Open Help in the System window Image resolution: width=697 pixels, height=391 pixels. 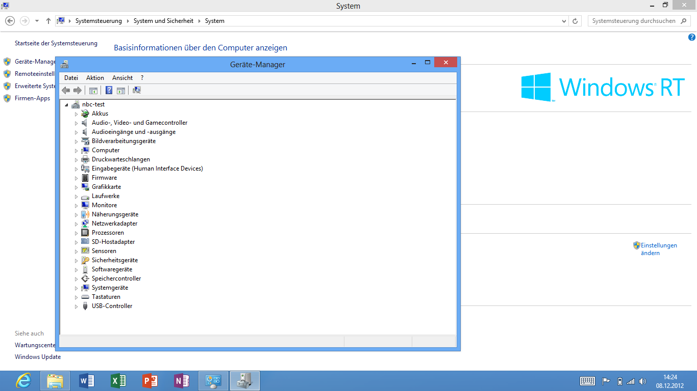692,37
